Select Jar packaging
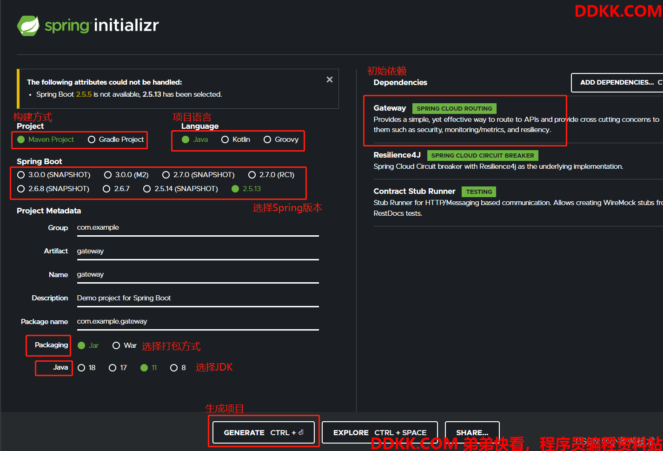Viewport: 663px width, 451px height. 88,345
